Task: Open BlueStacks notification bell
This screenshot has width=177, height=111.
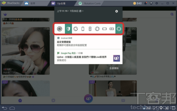Action: point(146,3)
